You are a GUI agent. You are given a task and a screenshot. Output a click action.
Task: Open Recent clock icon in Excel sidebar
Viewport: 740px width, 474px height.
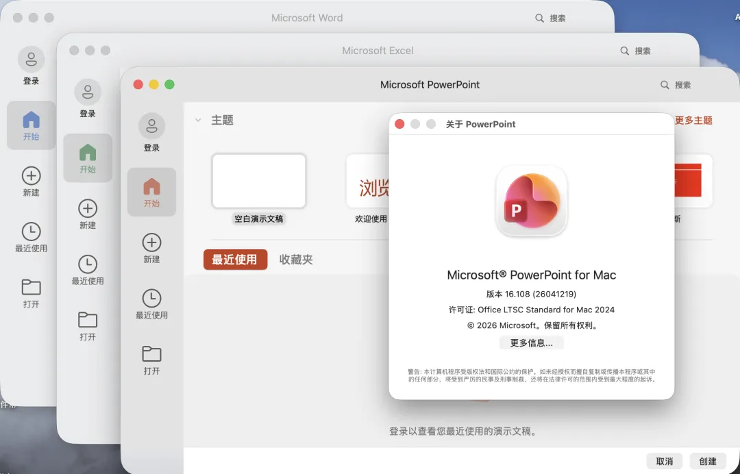[x=88, y=264]
